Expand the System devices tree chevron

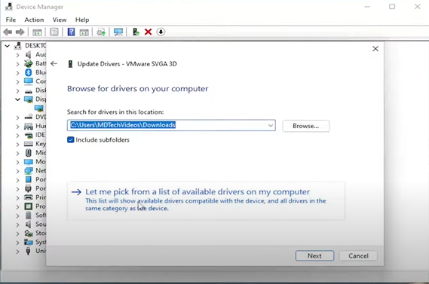click(x=17, y=242)
